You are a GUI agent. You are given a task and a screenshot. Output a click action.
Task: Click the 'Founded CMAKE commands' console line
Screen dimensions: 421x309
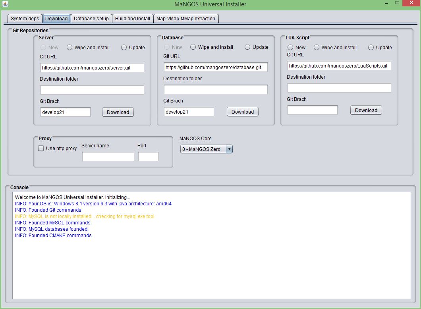coord(54,236)
